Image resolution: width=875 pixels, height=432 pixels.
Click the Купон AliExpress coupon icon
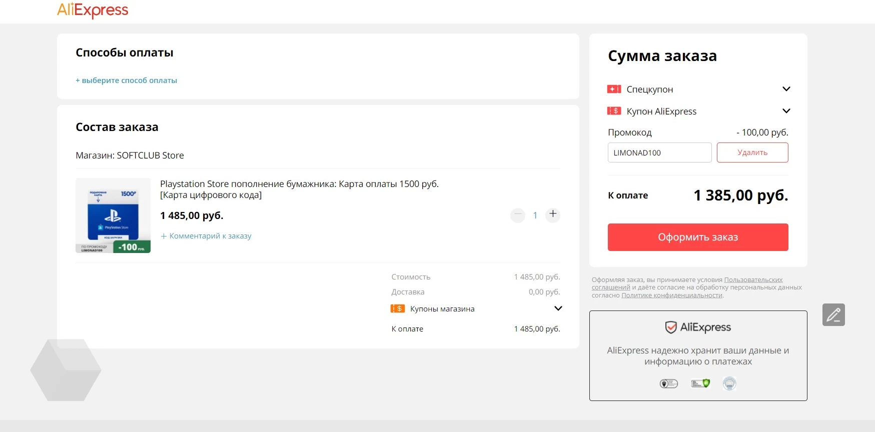click(614, 111)
